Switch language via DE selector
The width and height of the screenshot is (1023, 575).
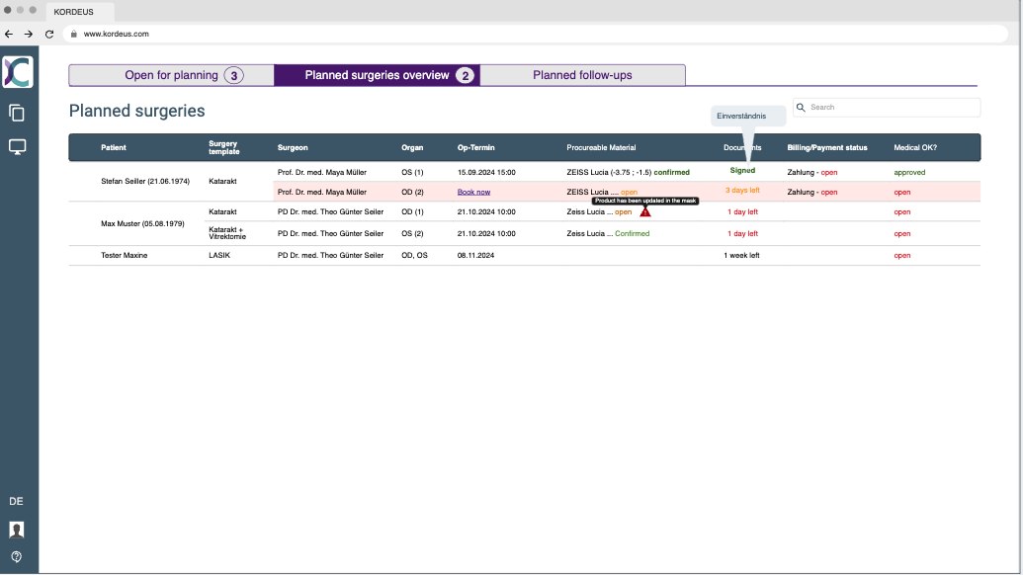(17, 501)
